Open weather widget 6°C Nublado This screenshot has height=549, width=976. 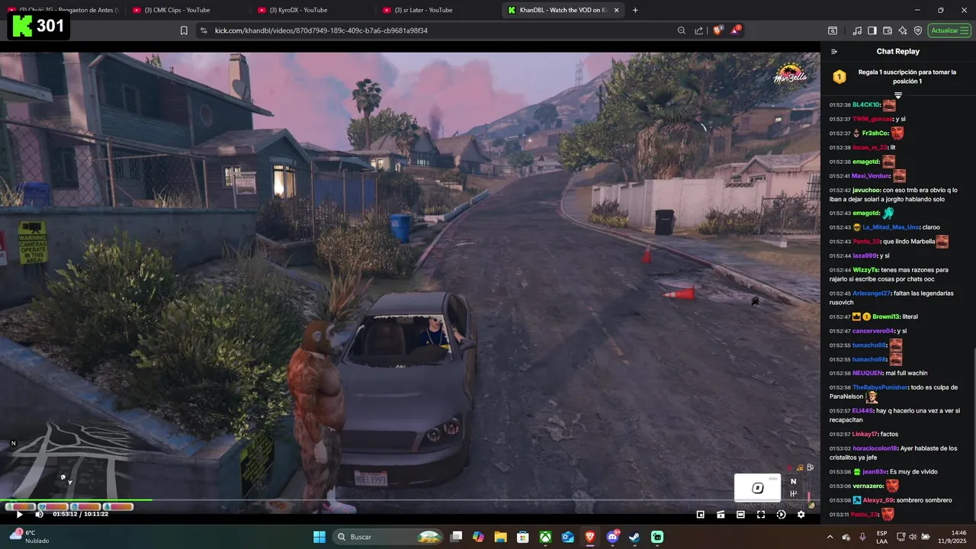[30, 537]
